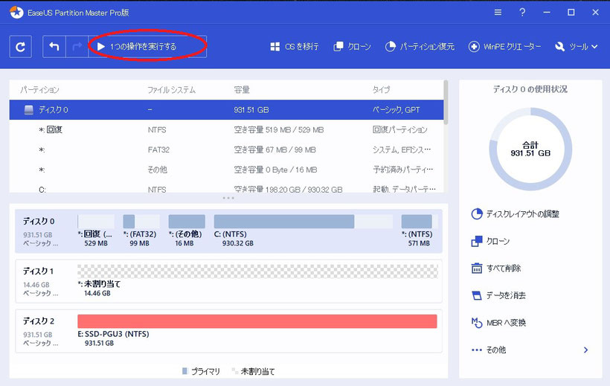Click partition list vertical scrollbar
The image size is (610, 386).
(x=446, y=103)
